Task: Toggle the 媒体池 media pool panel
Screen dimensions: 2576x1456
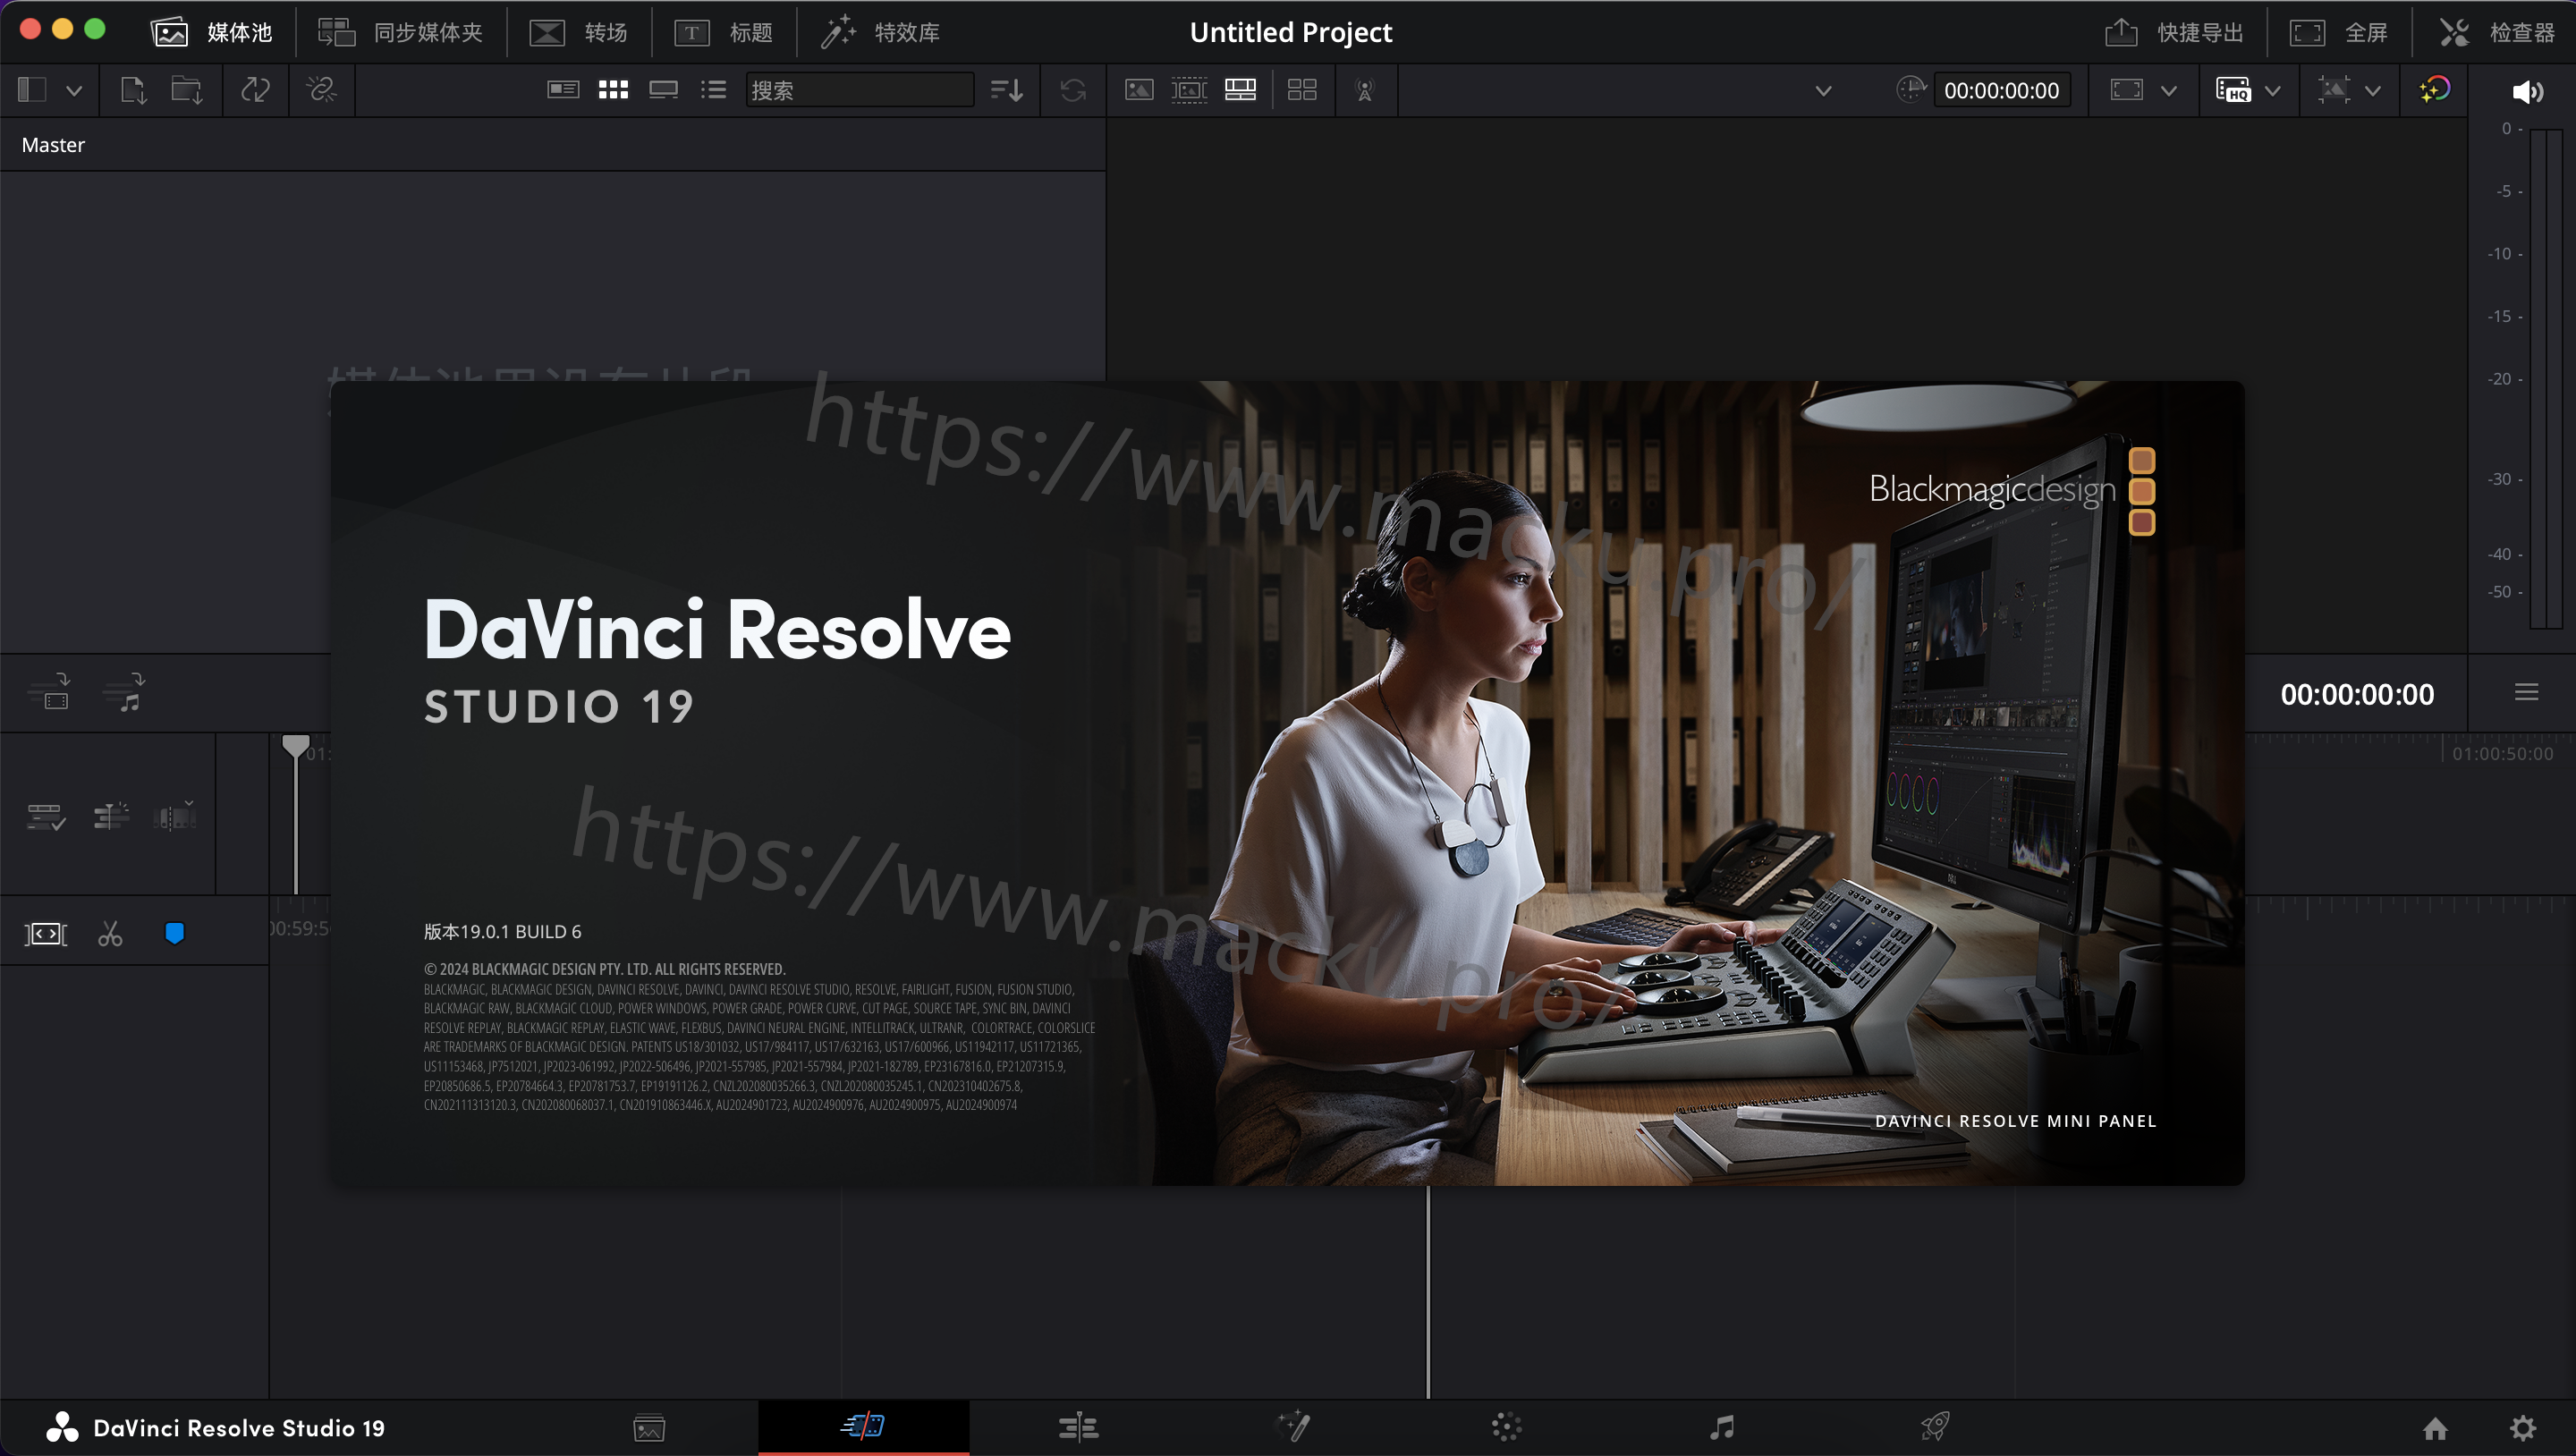Action: pyautogui.click(x=211, y=32)
